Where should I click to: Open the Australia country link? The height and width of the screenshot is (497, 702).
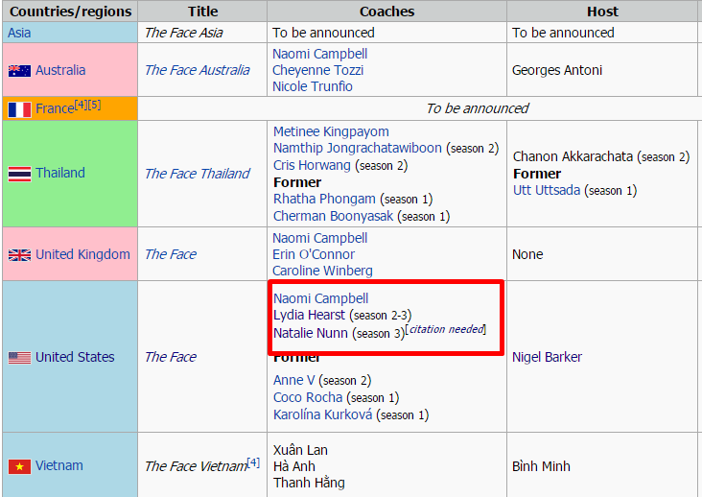60,70
